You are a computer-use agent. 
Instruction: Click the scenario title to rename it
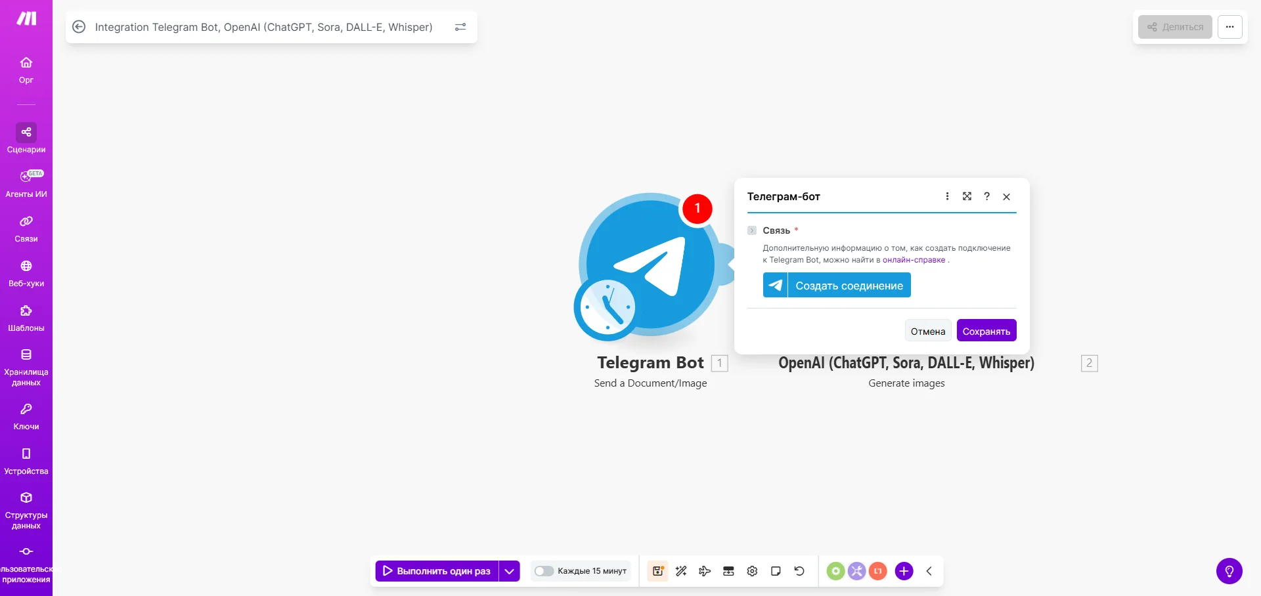[263, 27]
